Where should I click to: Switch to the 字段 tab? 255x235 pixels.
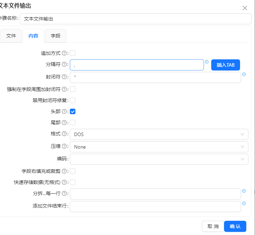point(56,36)
